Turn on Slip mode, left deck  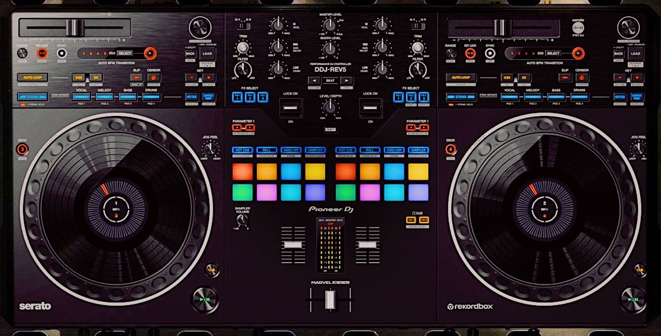[136, 77]
